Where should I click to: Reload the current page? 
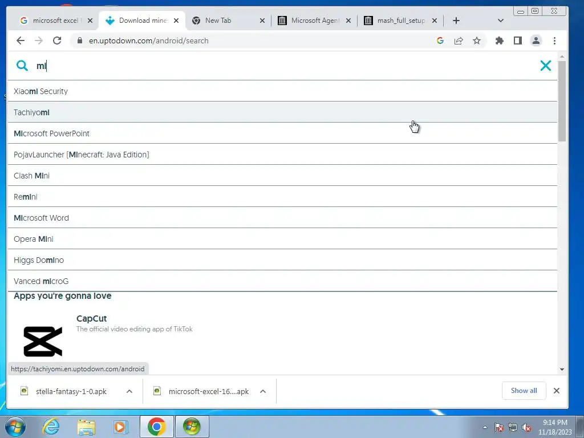point(57,40)
